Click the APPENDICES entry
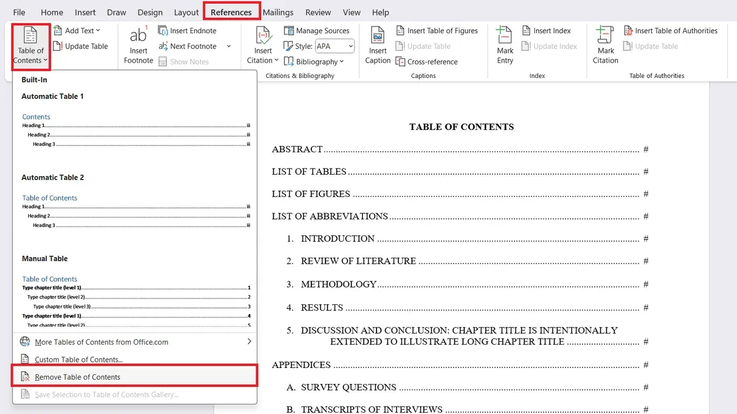737x414 pixels. 302,365
